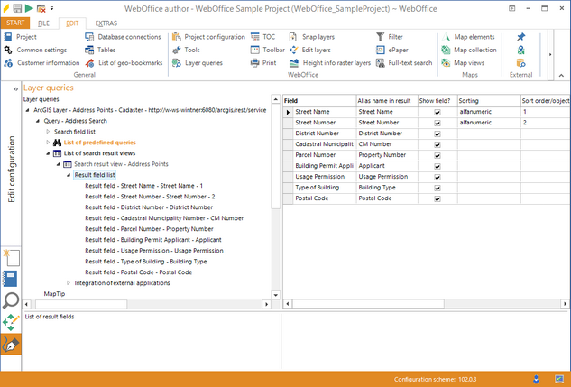Open Customer information icon

point(8,63)
